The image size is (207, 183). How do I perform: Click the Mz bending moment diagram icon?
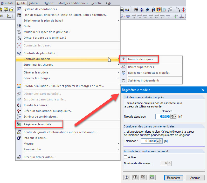[157, 17]
